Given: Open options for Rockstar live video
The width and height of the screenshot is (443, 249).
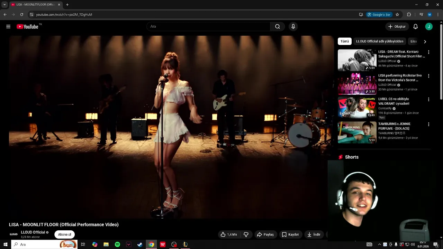Looking at the screenshot, I should pos(428,76).
